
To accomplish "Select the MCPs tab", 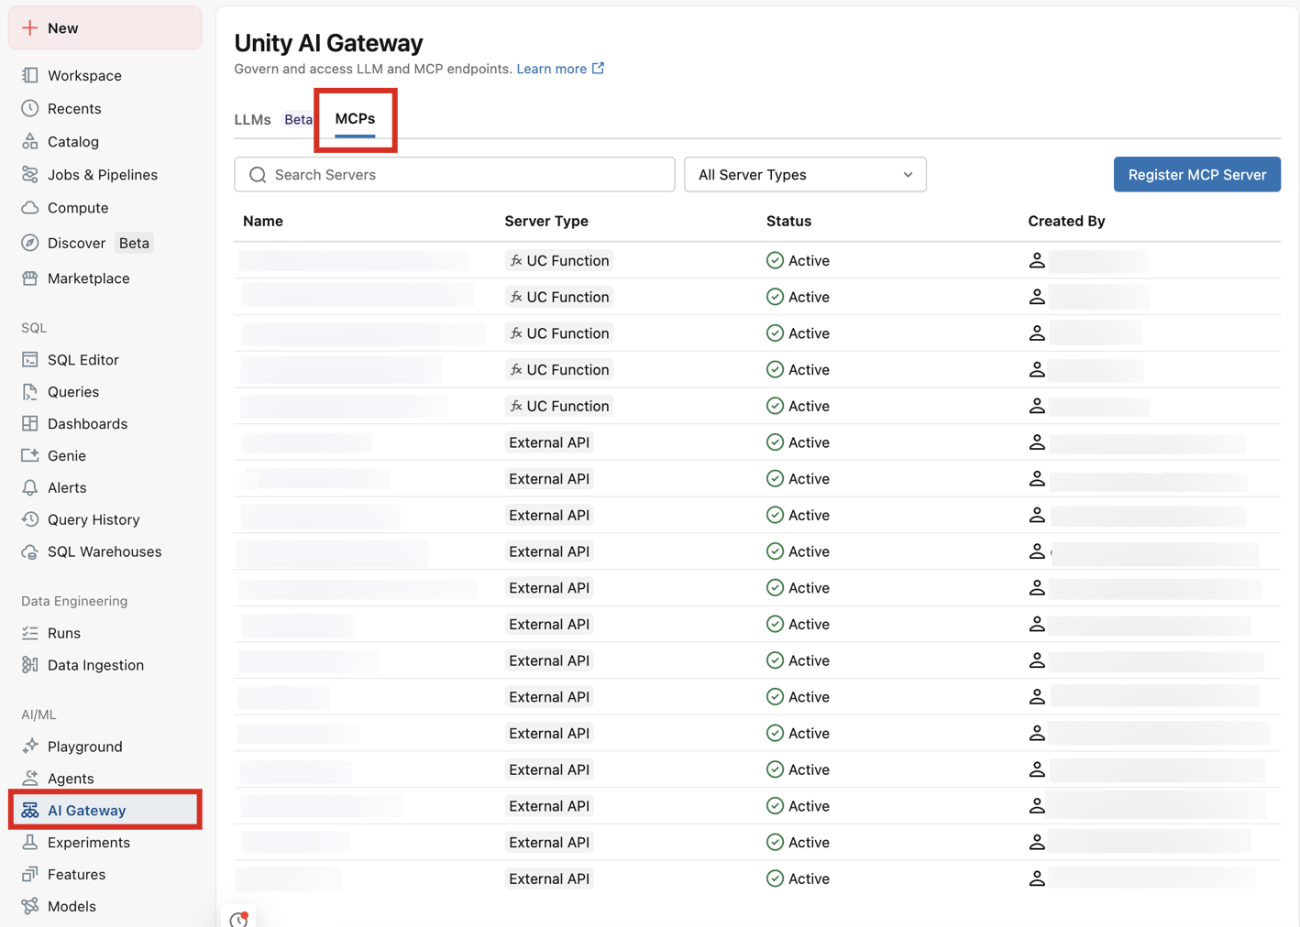I will click(356, 119).
